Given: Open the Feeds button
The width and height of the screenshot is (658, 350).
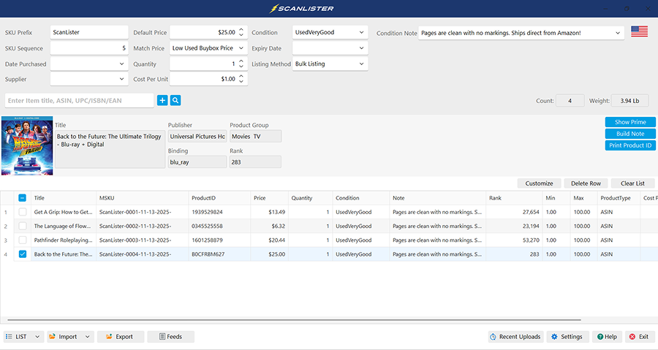Looking at the screenshot, I should pos(171,337).
